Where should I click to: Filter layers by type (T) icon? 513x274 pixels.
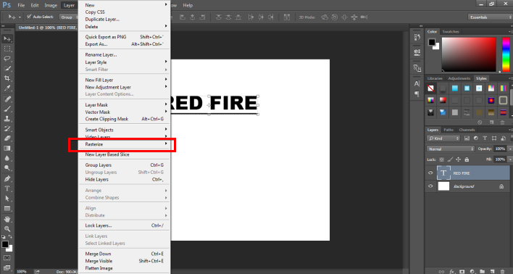tap(485, 138)
